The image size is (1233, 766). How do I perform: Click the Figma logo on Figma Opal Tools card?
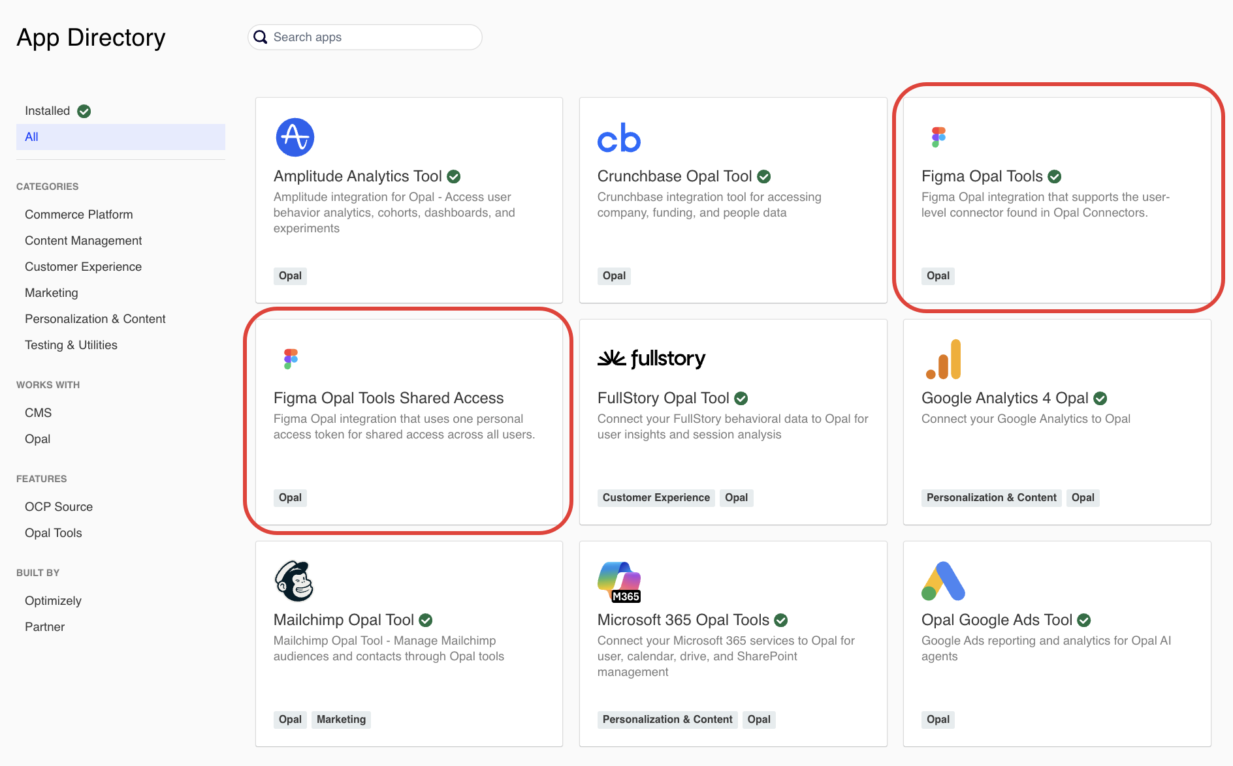938,137
